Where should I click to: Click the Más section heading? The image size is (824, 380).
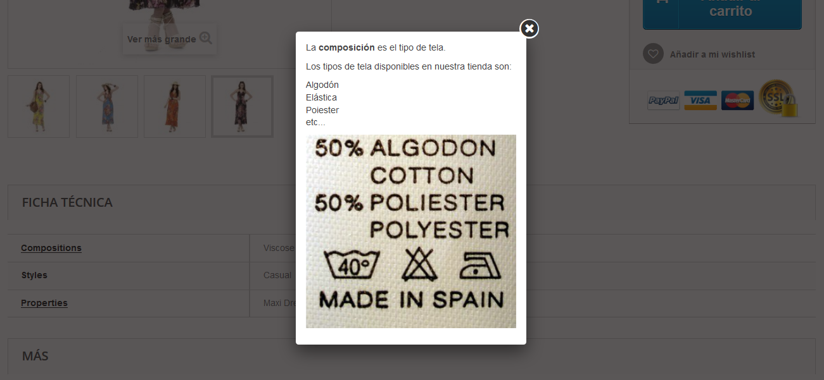[35, 356]
